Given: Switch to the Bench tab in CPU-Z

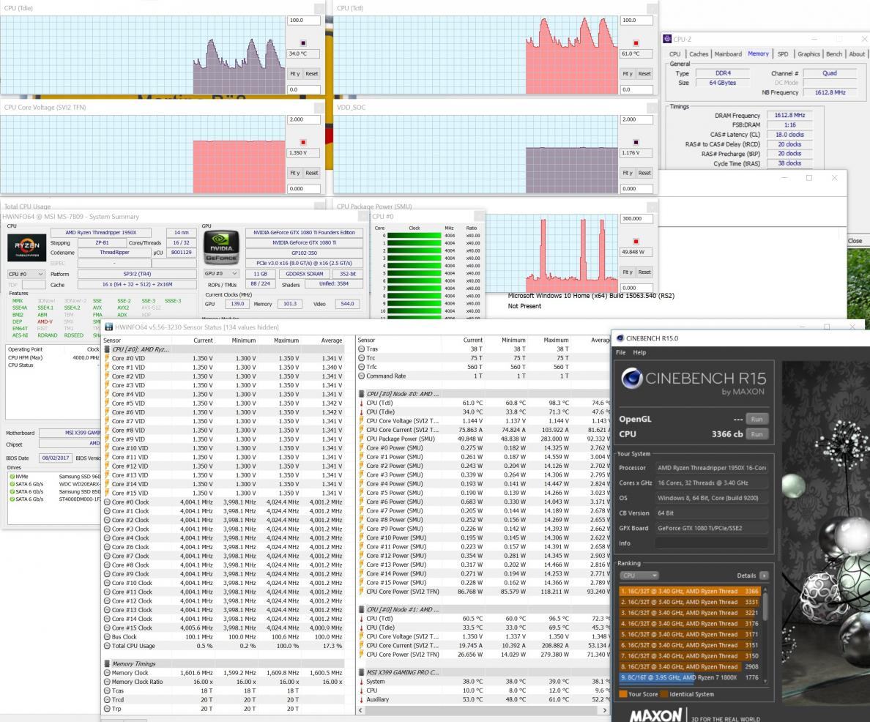Looking at the screenshot, I should point(834,54).
